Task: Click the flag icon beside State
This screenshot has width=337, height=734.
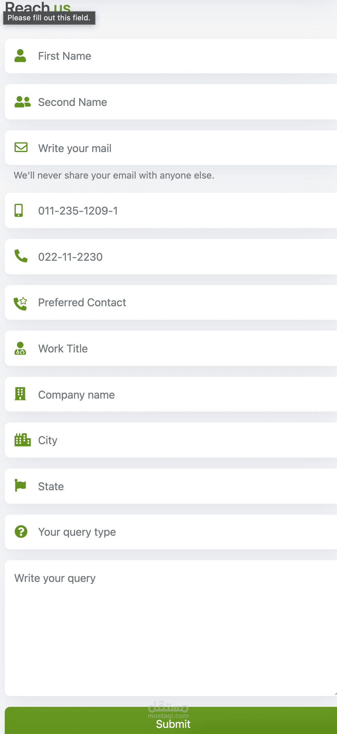Action: (20, 485)
